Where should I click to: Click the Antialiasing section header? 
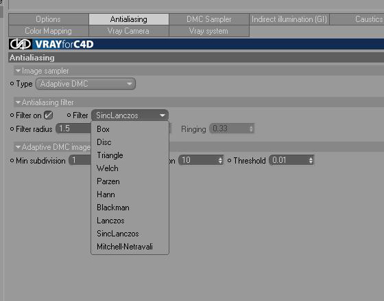[196, 58]
